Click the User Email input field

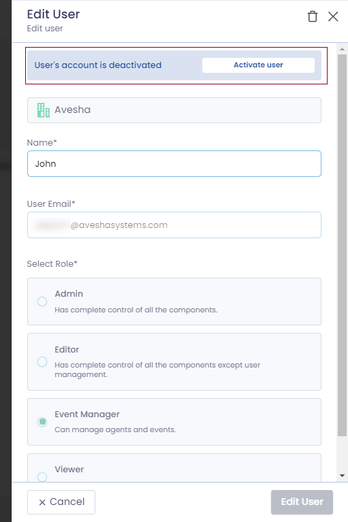coord(174,225)
